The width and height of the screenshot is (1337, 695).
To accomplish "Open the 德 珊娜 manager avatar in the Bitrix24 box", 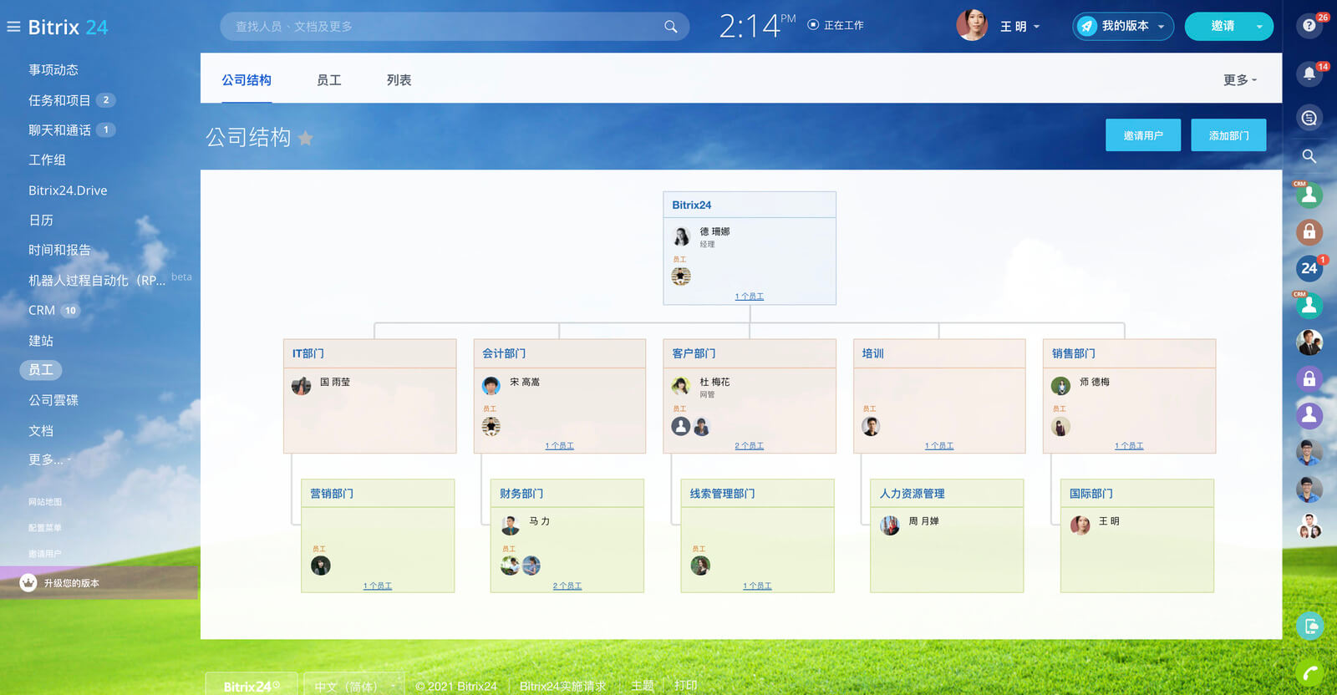I will (x=682, y=236).
